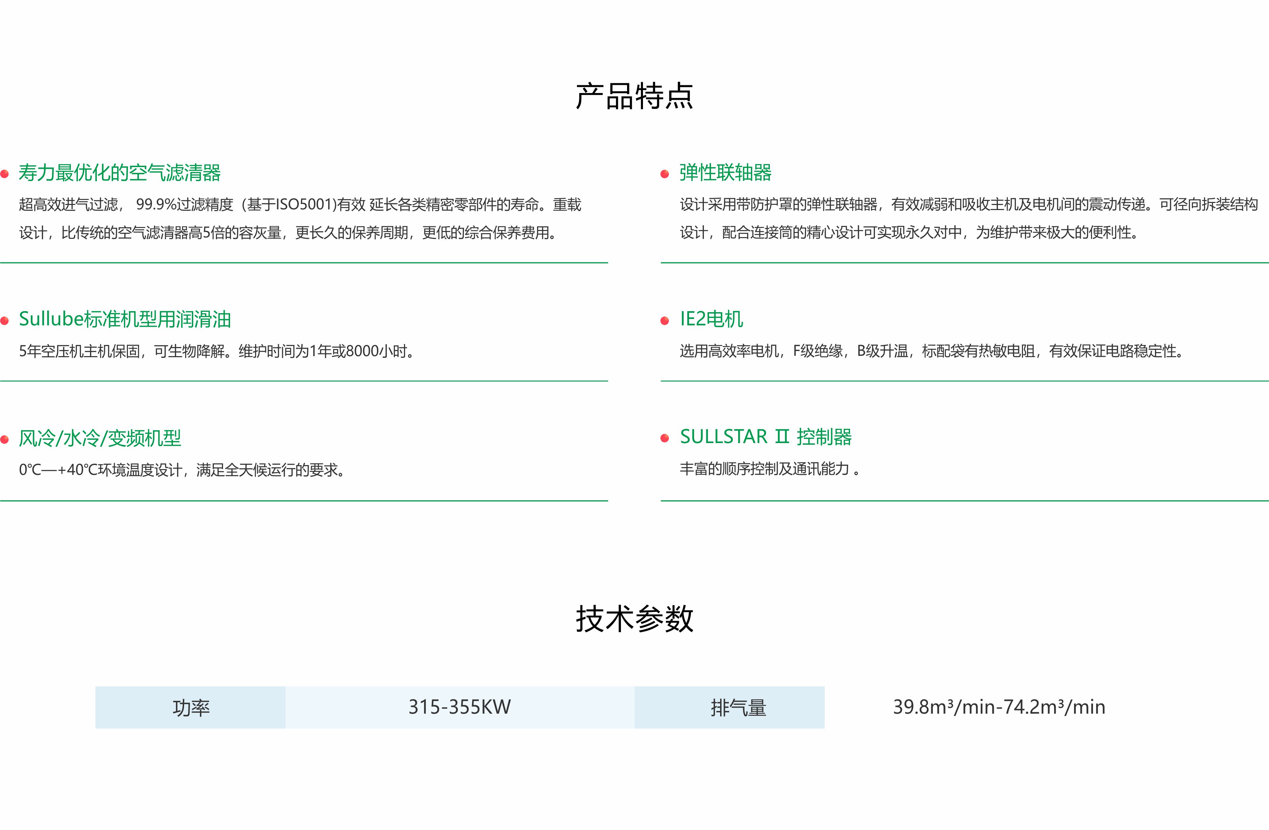Click the 产品特点 section title

point(634,96)
